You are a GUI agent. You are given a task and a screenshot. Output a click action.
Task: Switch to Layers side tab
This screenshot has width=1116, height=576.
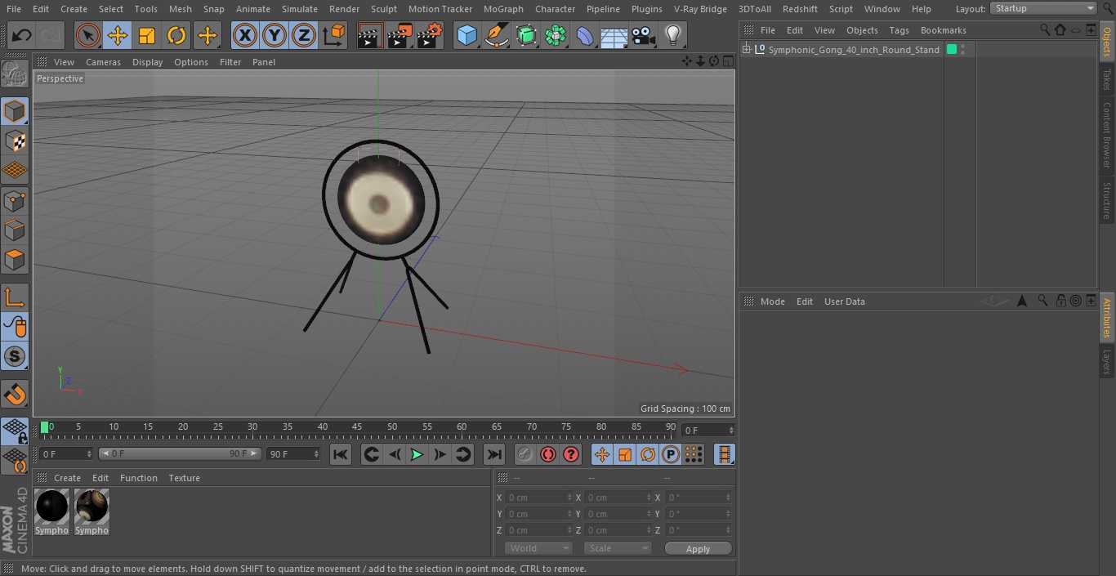(1107, 361)
